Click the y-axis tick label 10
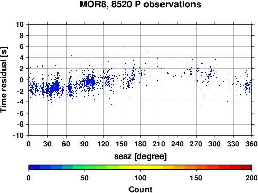 [20, 24]
